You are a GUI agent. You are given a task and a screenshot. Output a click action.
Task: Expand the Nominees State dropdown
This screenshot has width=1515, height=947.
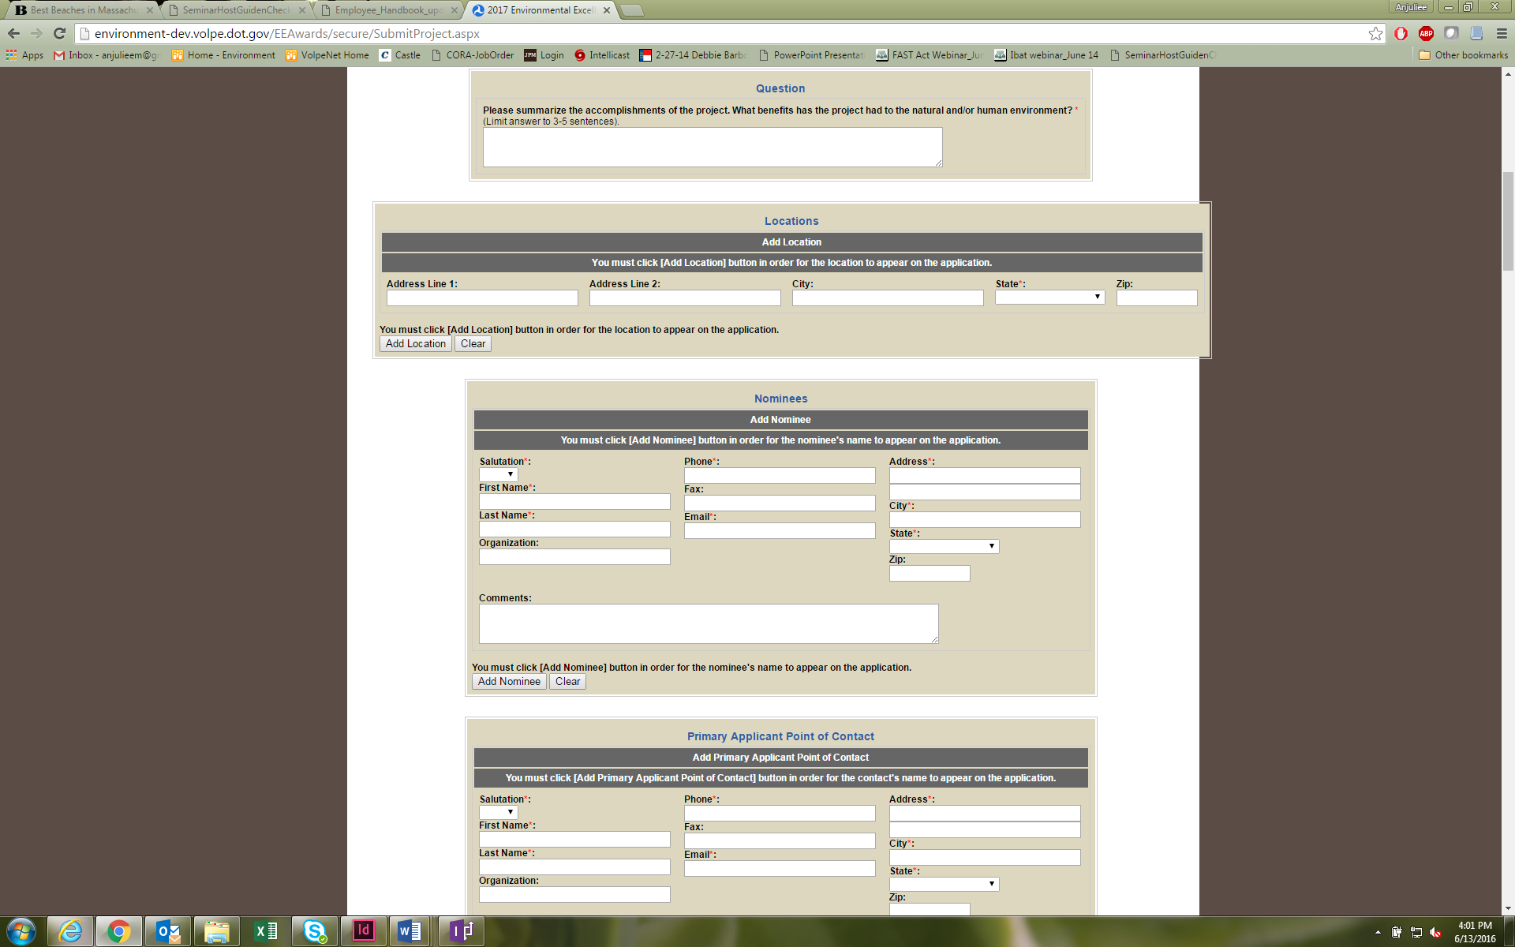coord(944,546)
